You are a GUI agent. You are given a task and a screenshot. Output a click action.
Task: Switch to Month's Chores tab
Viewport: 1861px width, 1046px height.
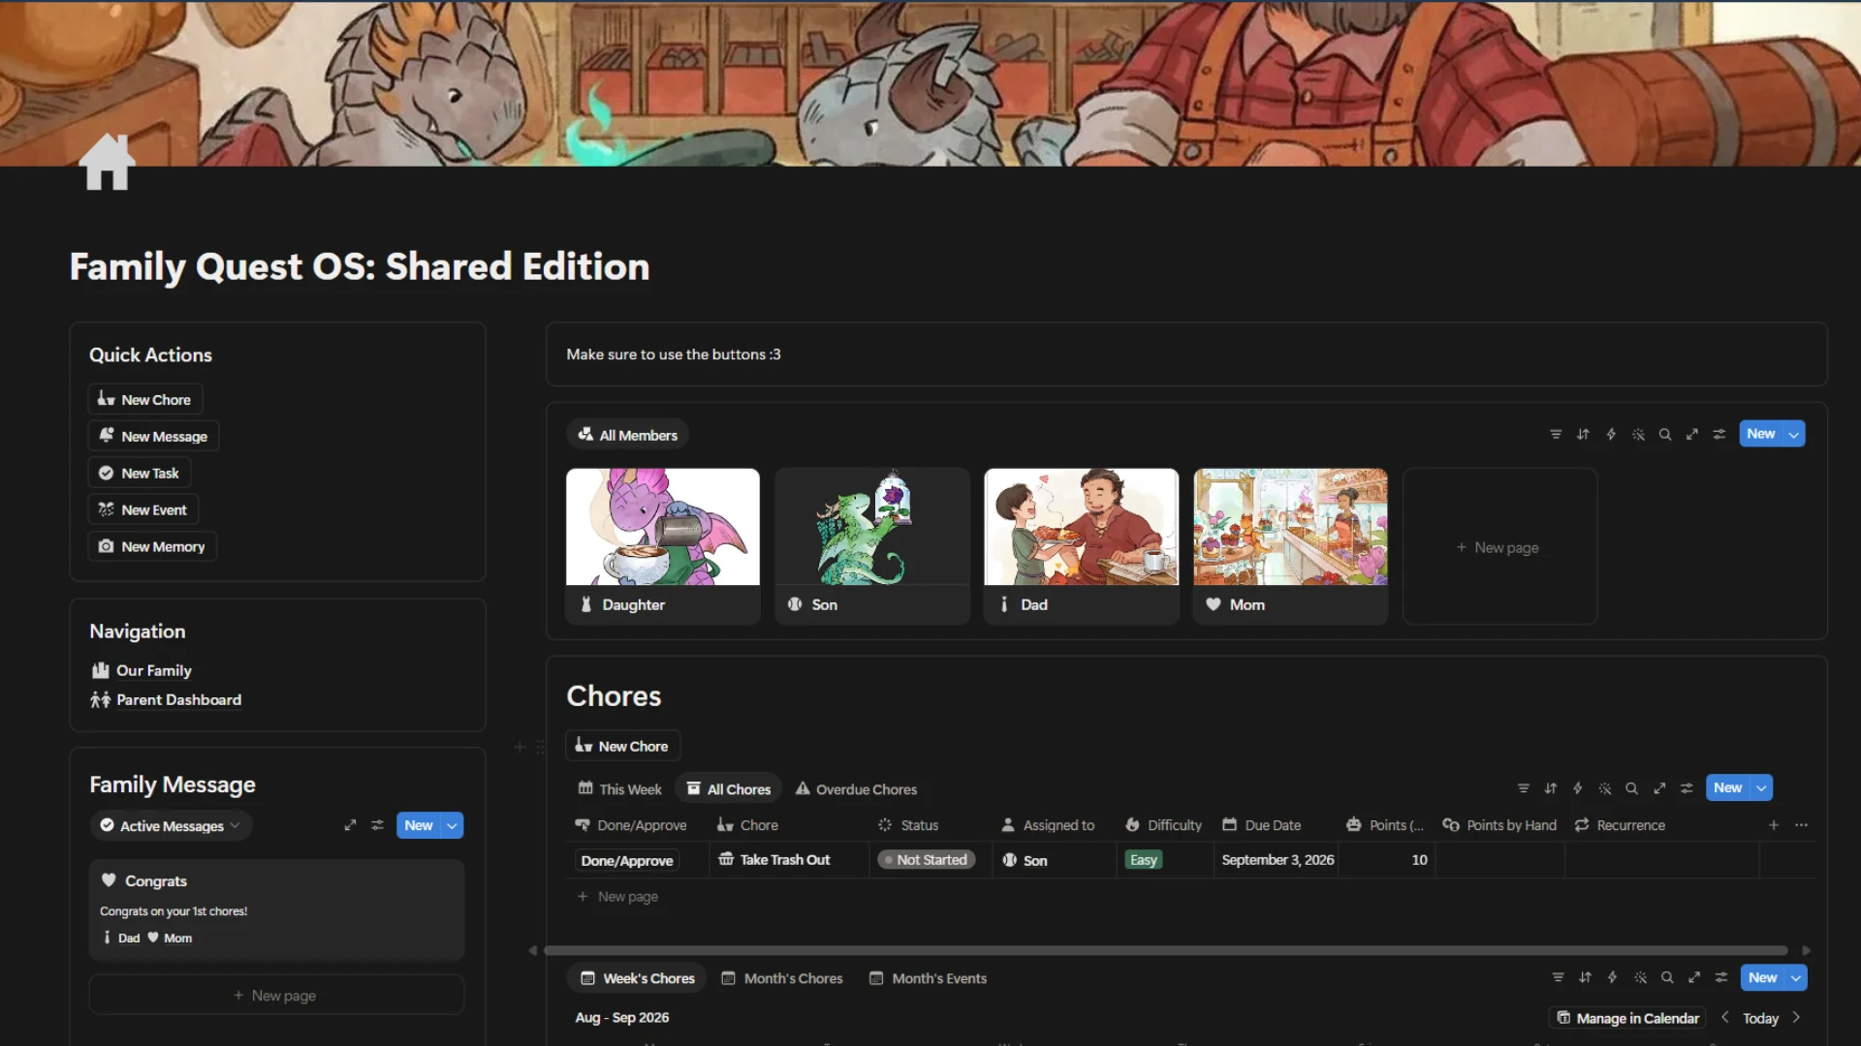coord(782,978)
